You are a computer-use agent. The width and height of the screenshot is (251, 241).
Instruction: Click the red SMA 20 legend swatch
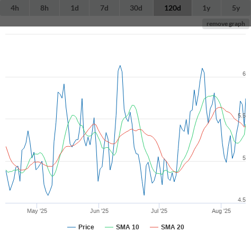click(154, 227)
